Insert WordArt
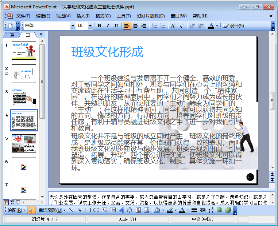Image resolution: width=278 pixels, height=226 pixels. click(x=121, y=210)
